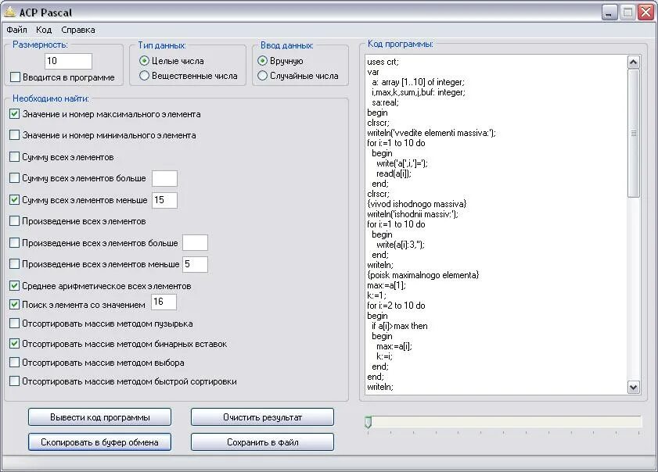The height and width of the screenshot is (472, 658).
Task: Click the code scrollbar down arrow
Action: point(634,388)
